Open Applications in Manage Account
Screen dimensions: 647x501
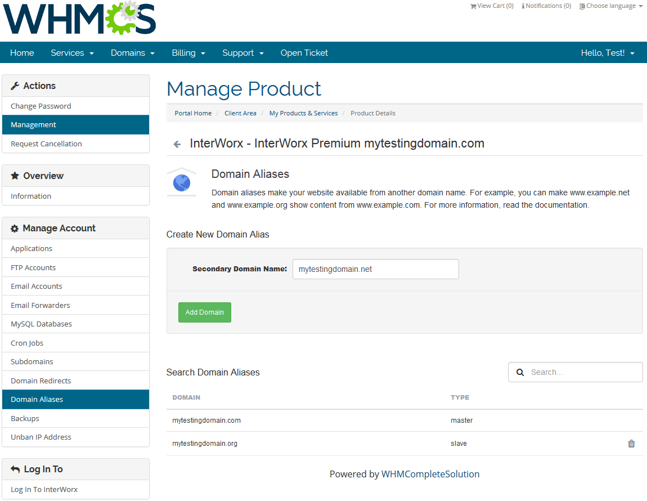tap(75, 249)
